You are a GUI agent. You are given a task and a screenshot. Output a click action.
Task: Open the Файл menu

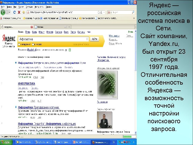coord(3,7)
